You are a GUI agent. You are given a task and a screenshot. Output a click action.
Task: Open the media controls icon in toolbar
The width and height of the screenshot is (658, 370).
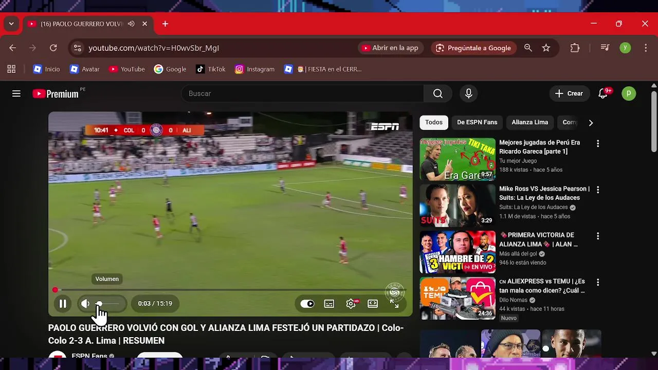click(605, 48)
